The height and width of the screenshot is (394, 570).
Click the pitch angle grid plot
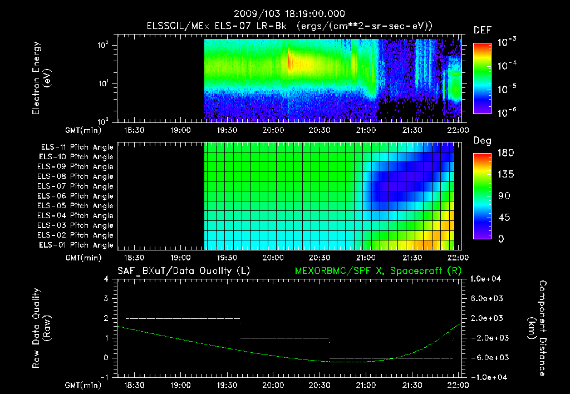289,196
